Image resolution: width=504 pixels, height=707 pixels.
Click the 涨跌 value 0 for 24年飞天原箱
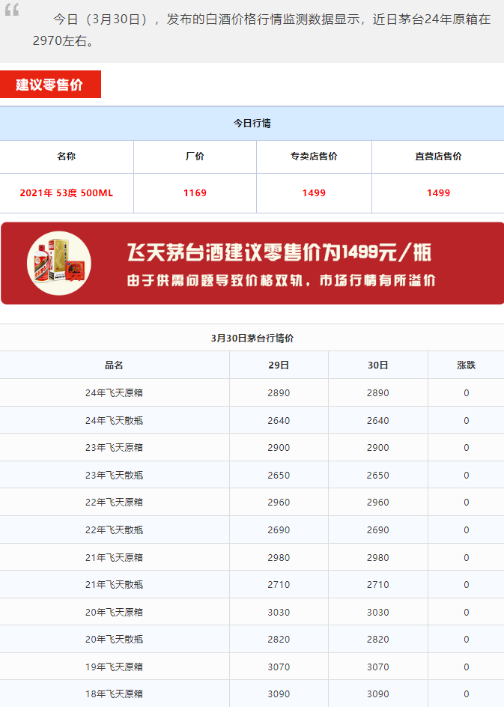pyautogui.click(x=466, y=393)
